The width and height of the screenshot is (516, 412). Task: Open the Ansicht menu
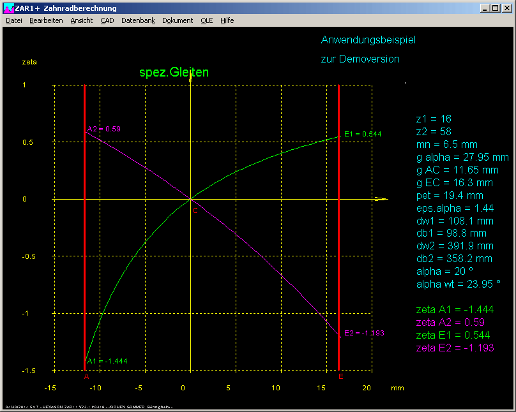tap(82, 20)
